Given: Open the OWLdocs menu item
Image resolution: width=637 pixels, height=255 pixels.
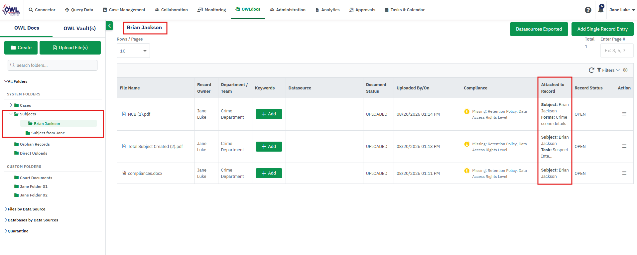Looking at the screenshot, I should coord(248,9).
